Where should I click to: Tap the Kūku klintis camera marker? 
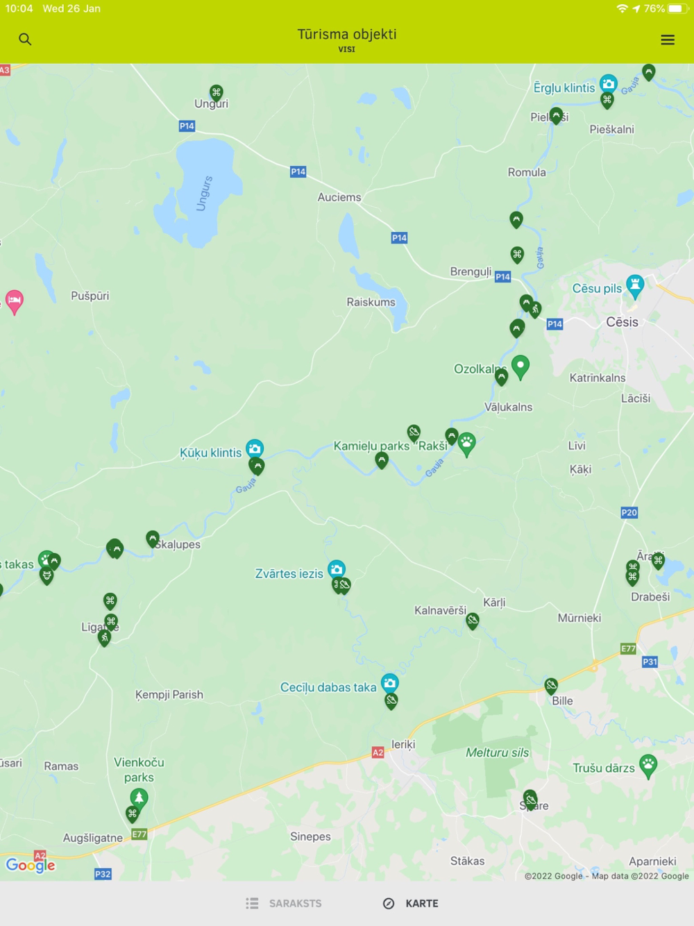[x=255, y=449]
